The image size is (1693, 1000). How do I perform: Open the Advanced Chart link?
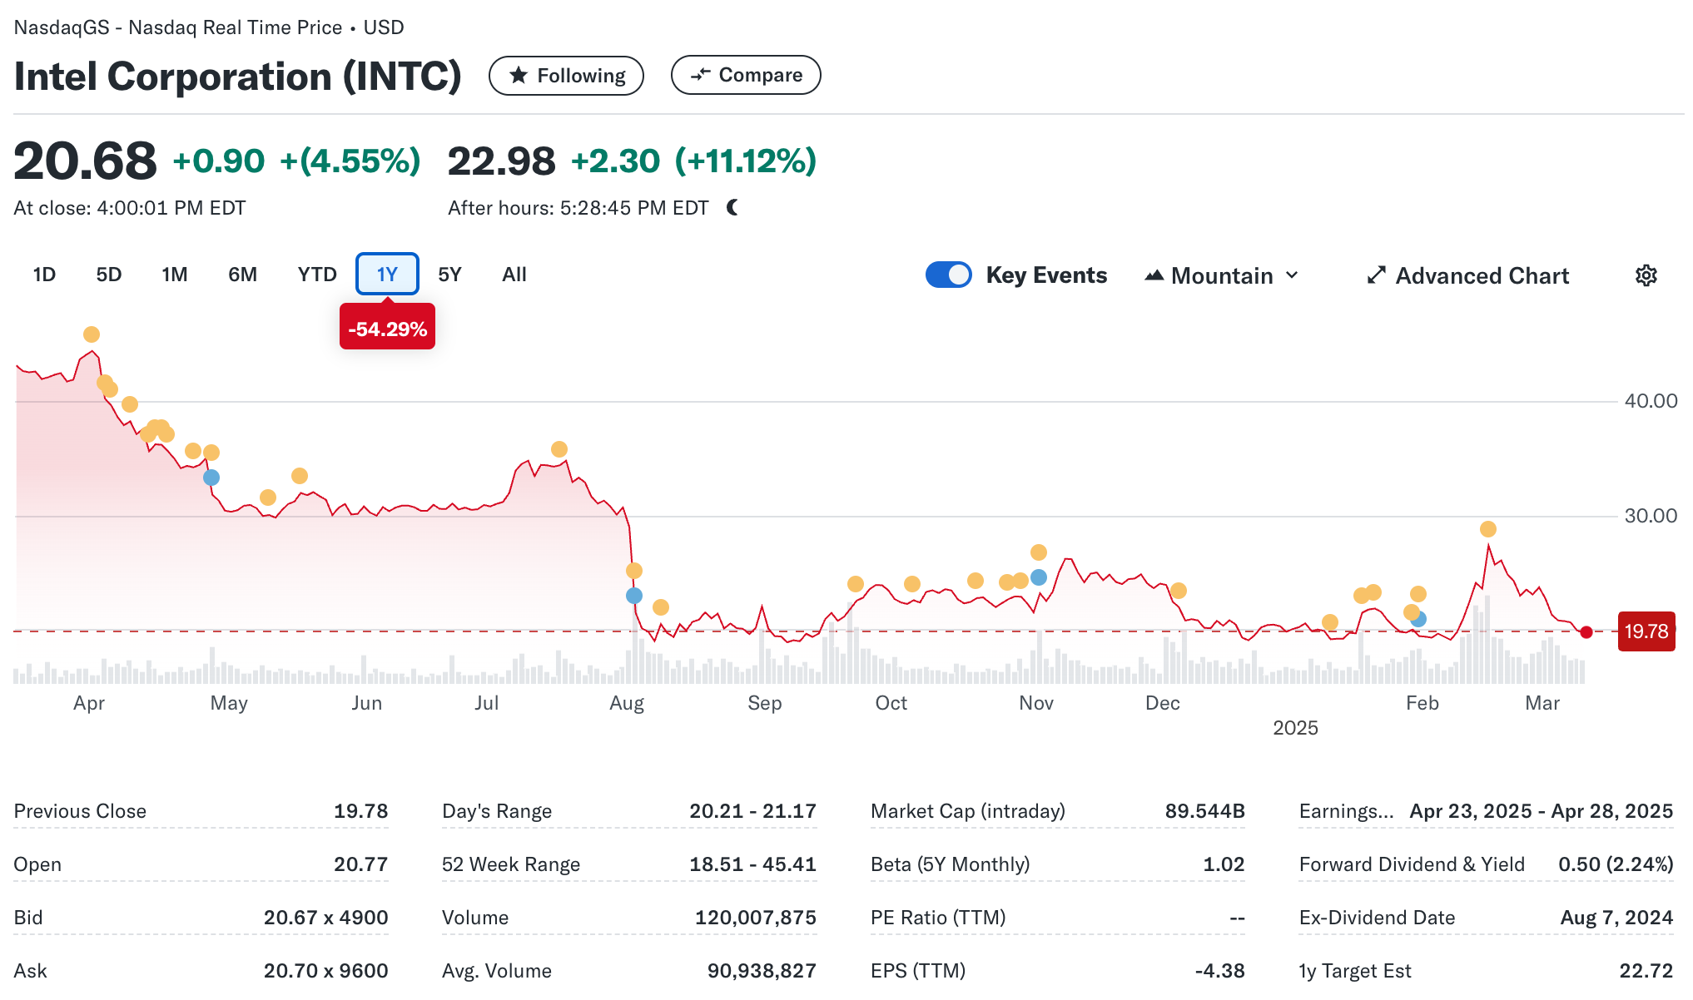[1482, 275]
